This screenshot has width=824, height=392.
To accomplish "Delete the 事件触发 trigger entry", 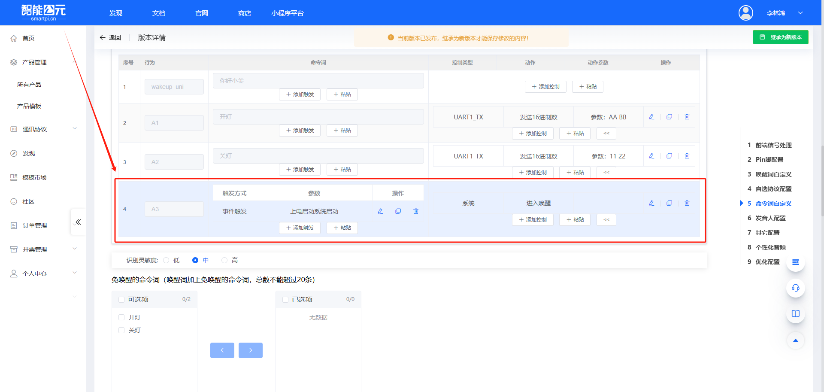I will (x=415, y=211).
